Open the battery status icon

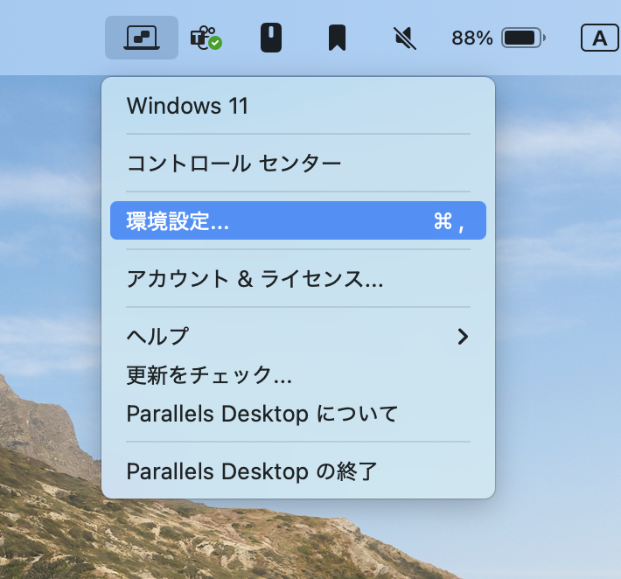pyautogui.click(x=524, y=38)
